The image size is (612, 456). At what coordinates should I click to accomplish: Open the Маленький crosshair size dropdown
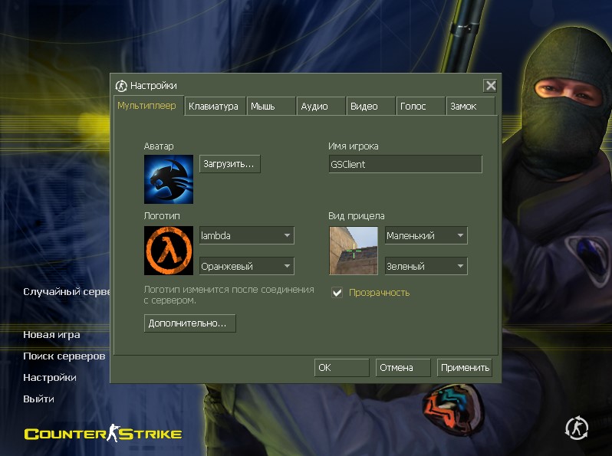[426, 236]
